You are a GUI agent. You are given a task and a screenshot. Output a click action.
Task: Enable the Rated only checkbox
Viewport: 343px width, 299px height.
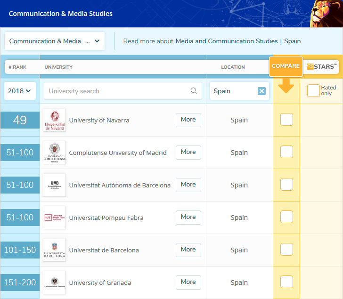[x=313, y=90]
